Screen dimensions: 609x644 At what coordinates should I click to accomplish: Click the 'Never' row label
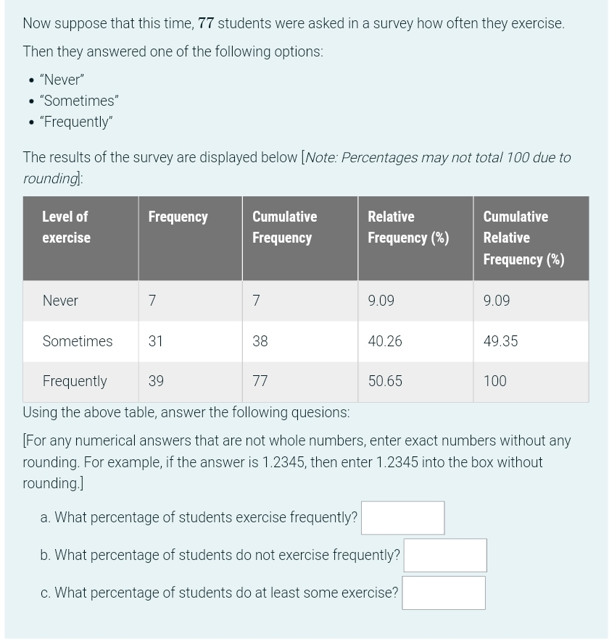tap(60, 301)
